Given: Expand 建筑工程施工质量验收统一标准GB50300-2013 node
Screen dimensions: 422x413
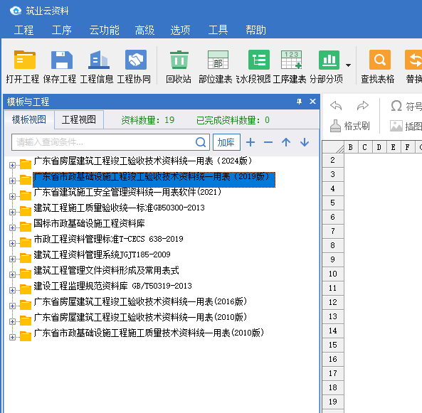Looking at the screenshot, I should [12, 212].
